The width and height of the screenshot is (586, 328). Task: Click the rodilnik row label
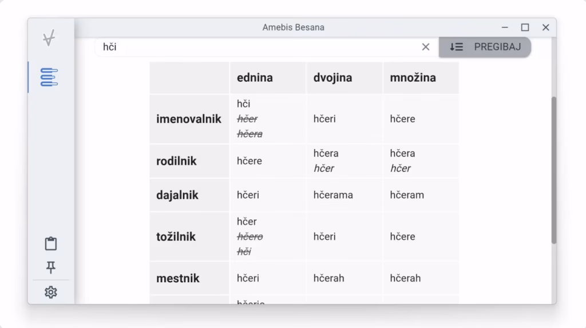[176, 161]
